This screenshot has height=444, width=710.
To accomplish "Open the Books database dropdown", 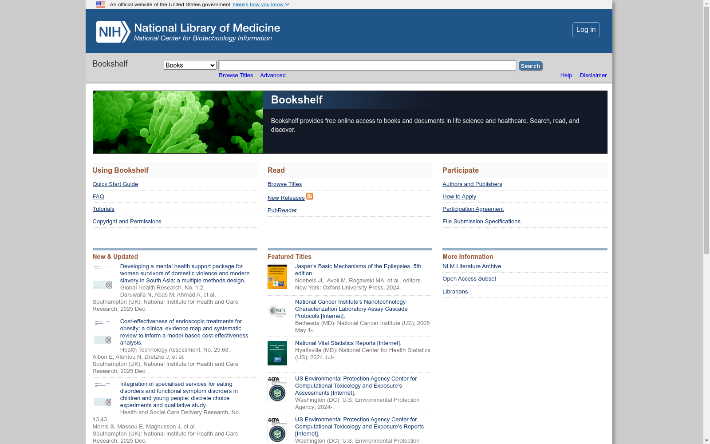I will coord(190,65).
